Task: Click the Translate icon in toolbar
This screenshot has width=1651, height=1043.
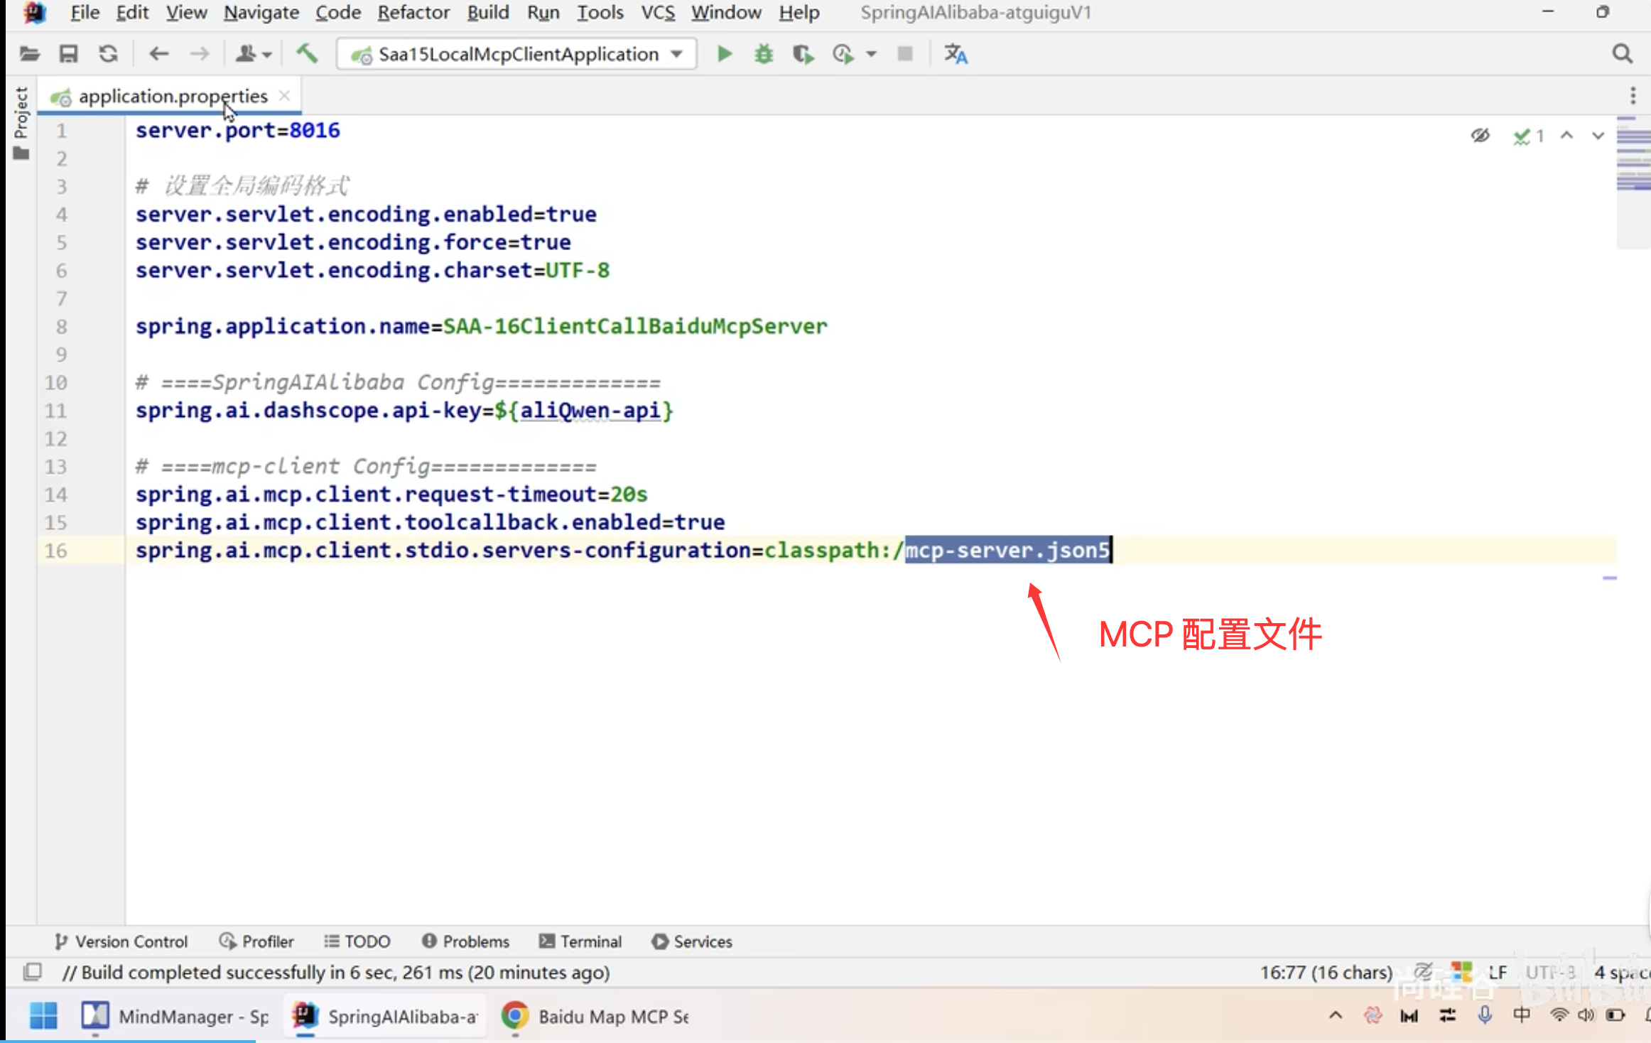Action: tap(956, 54)
